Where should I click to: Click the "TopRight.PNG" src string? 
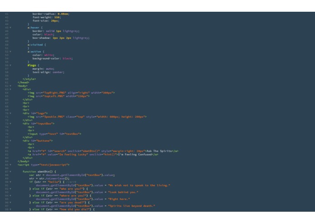(x=54, y=93)
